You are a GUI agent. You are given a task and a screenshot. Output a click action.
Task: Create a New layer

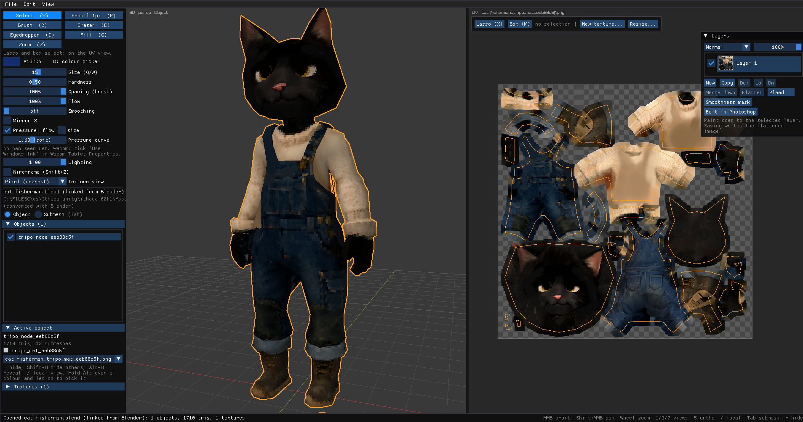710,83
